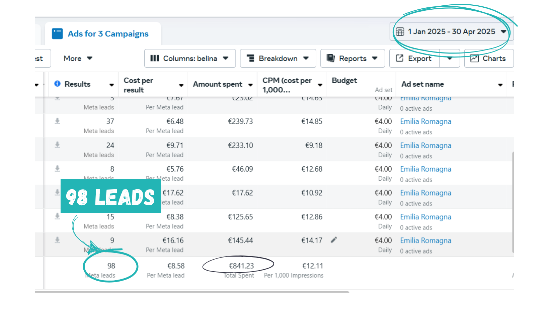Click download icon in the 37 leads row
Viewport: 549px width, 309px height.
(x=58, y=121)
